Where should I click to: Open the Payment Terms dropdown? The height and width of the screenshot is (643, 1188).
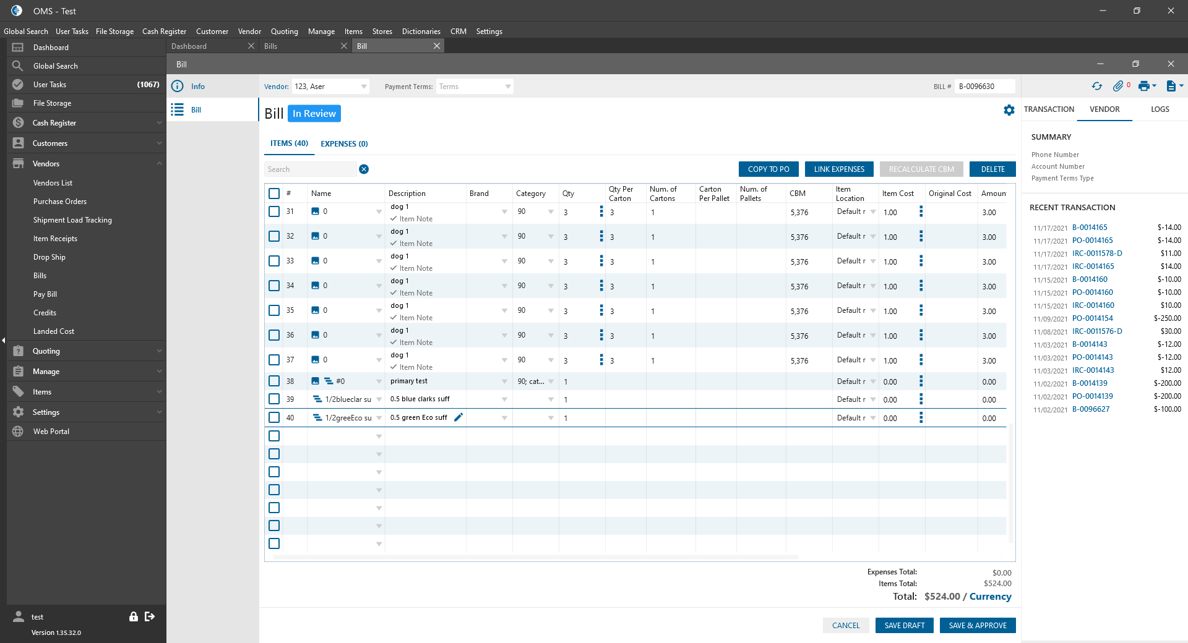tap(507, 87)
